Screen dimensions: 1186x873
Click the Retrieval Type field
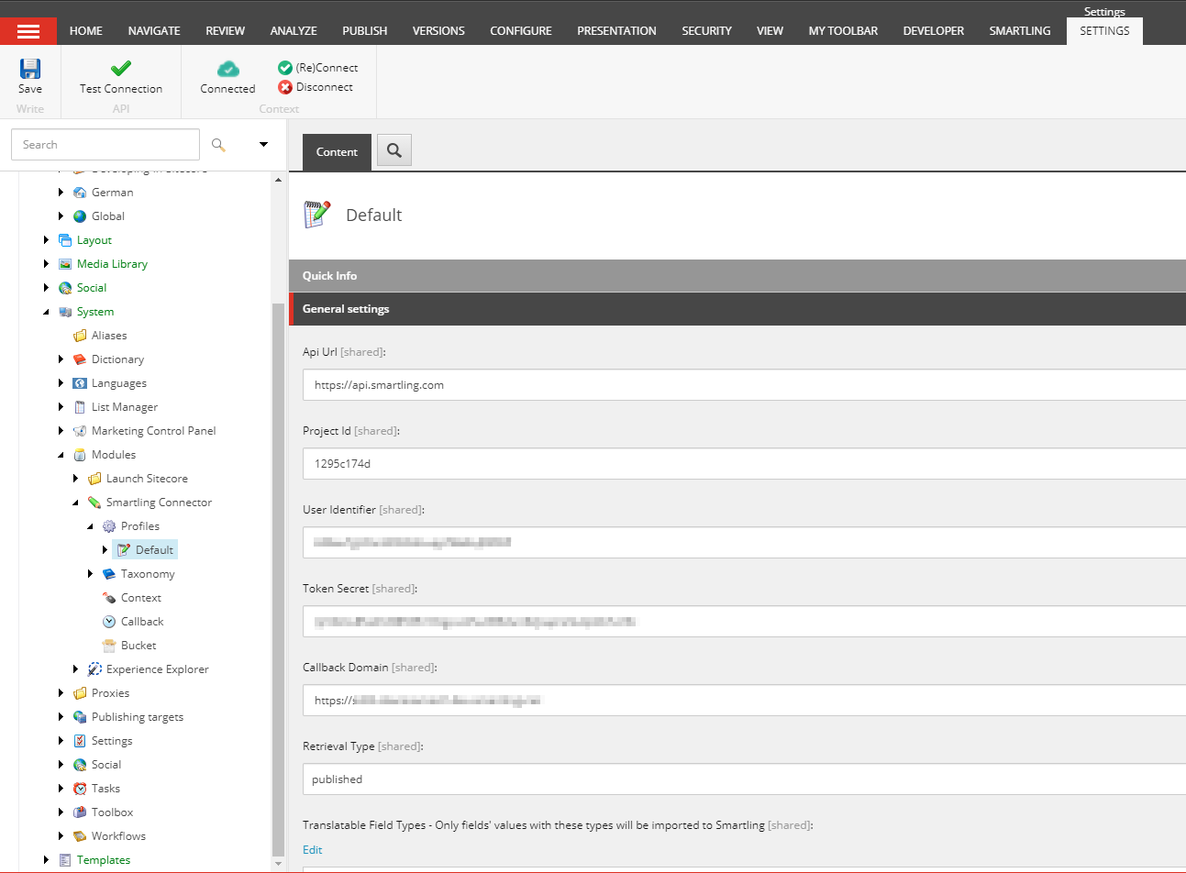coord(744,779)
